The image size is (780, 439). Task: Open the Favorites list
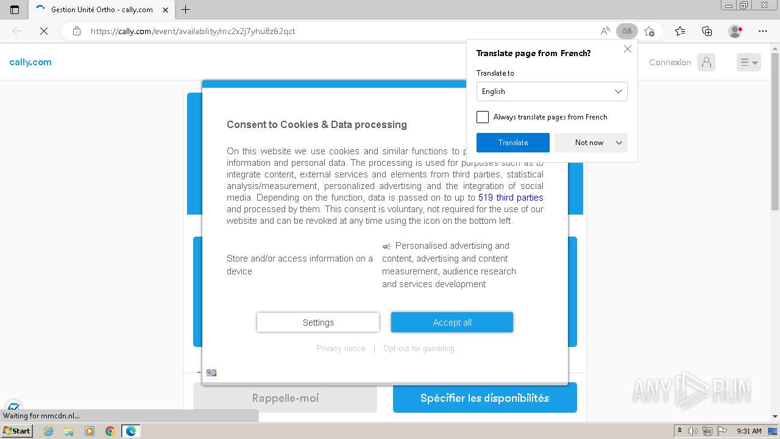click(680, 31)
